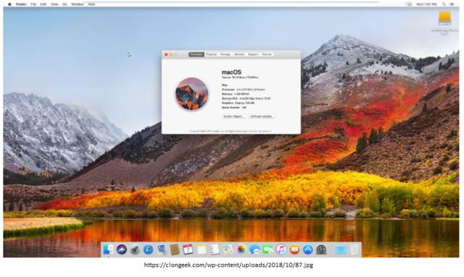The image size is (464, 277).
Task: Open the File menu
Action: [33, 4]
